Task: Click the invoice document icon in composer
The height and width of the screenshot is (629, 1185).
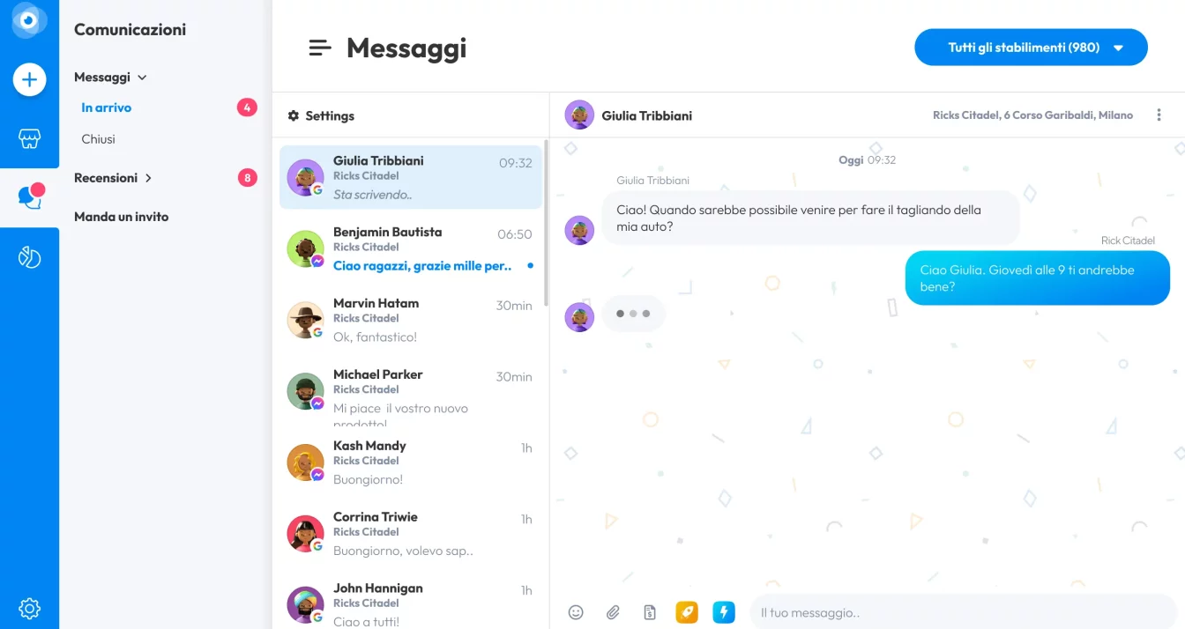Action: tap(650, 612)
